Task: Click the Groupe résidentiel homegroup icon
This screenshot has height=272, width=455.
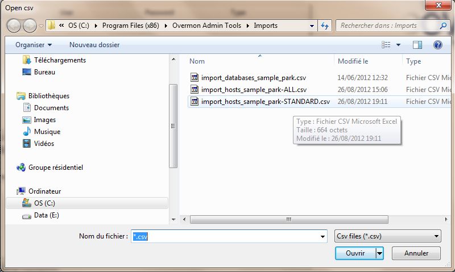Action: coord(21,167)
